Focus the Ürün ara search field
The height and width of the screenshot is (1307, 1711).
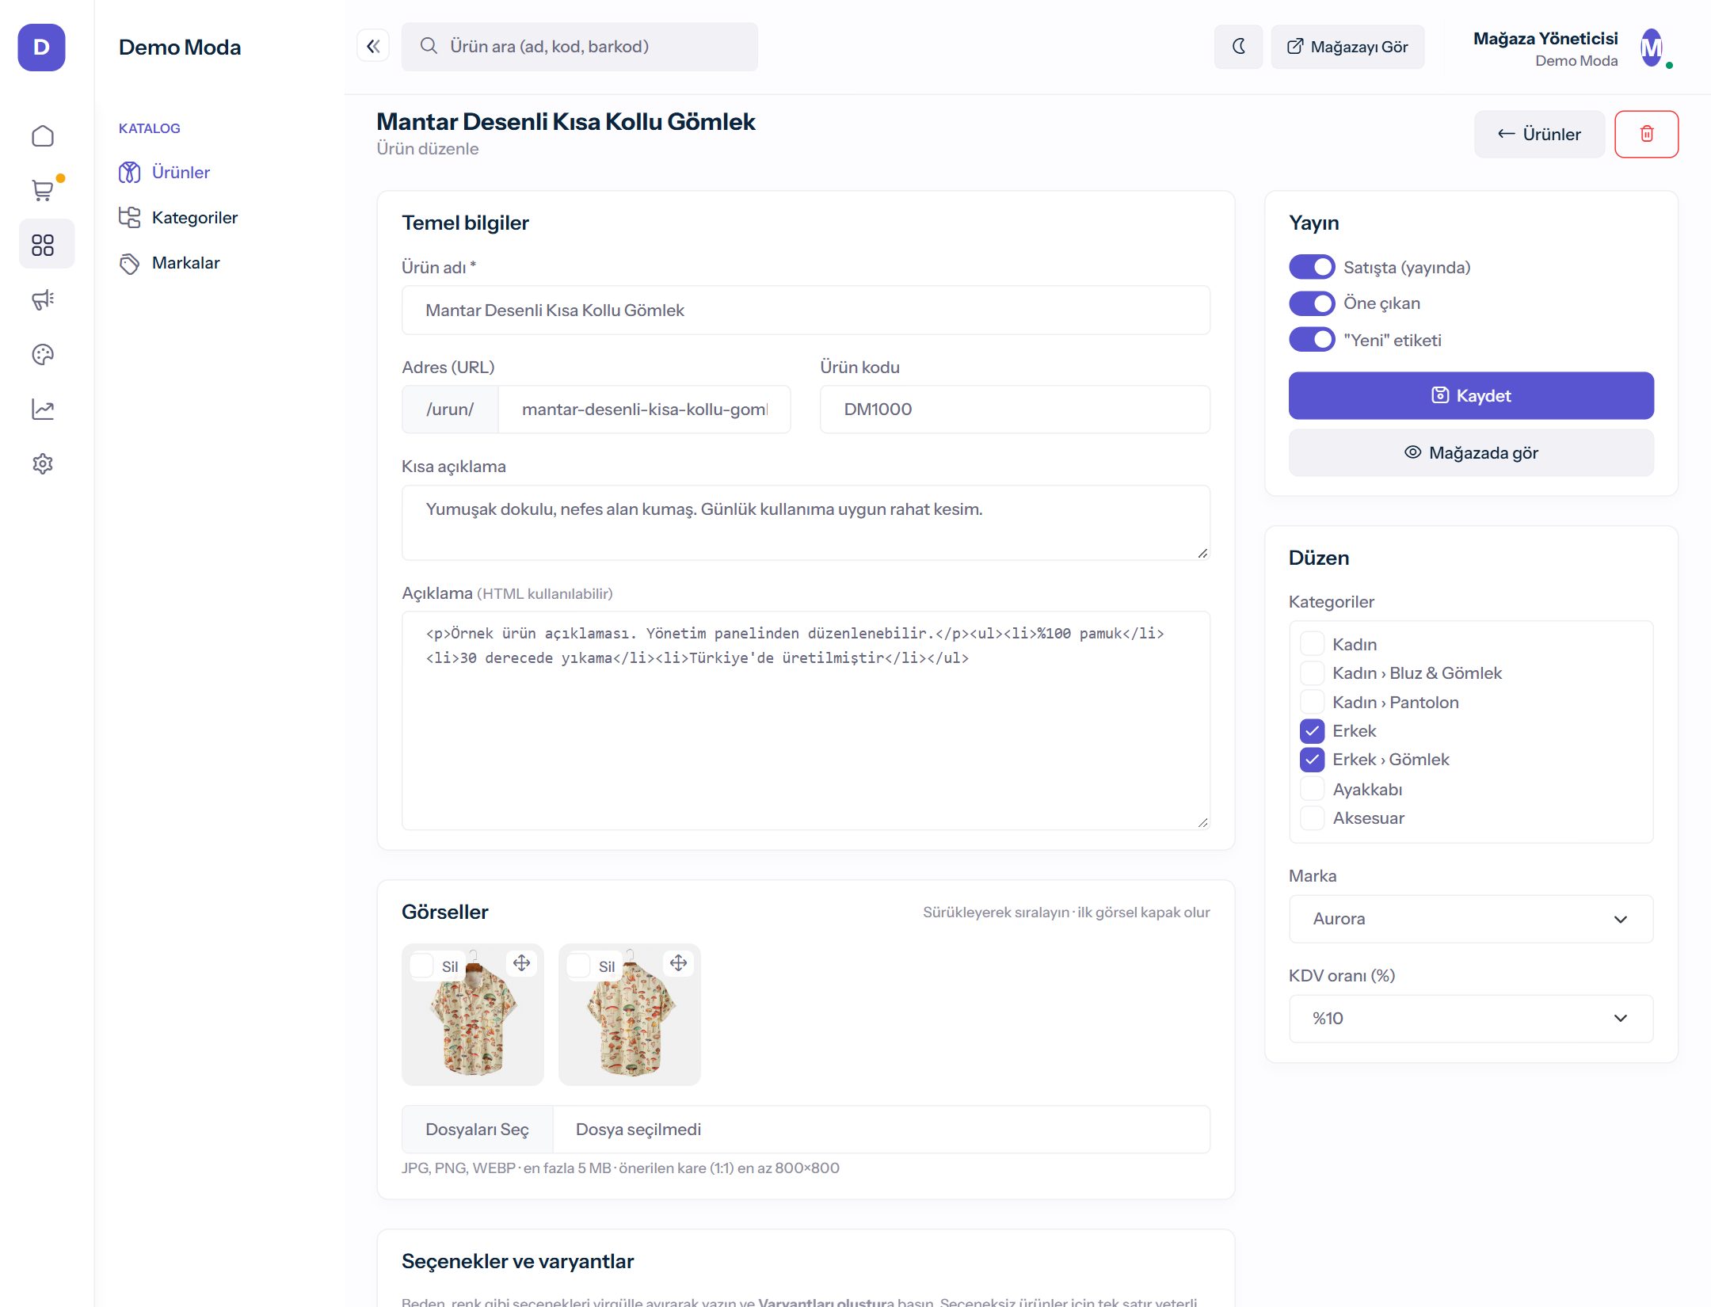[x=579, y=47]
